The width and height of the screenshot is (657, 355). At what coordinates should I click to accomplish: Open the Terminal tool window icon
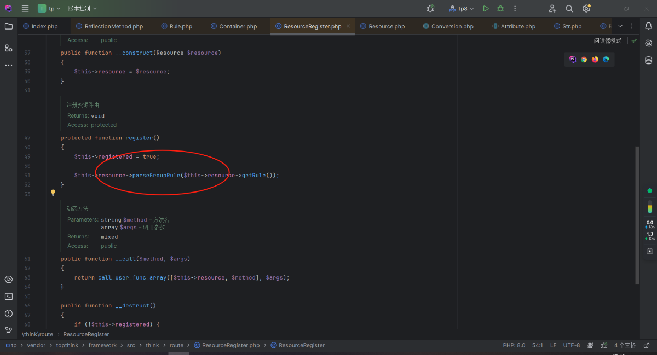[x=8, y=296]
